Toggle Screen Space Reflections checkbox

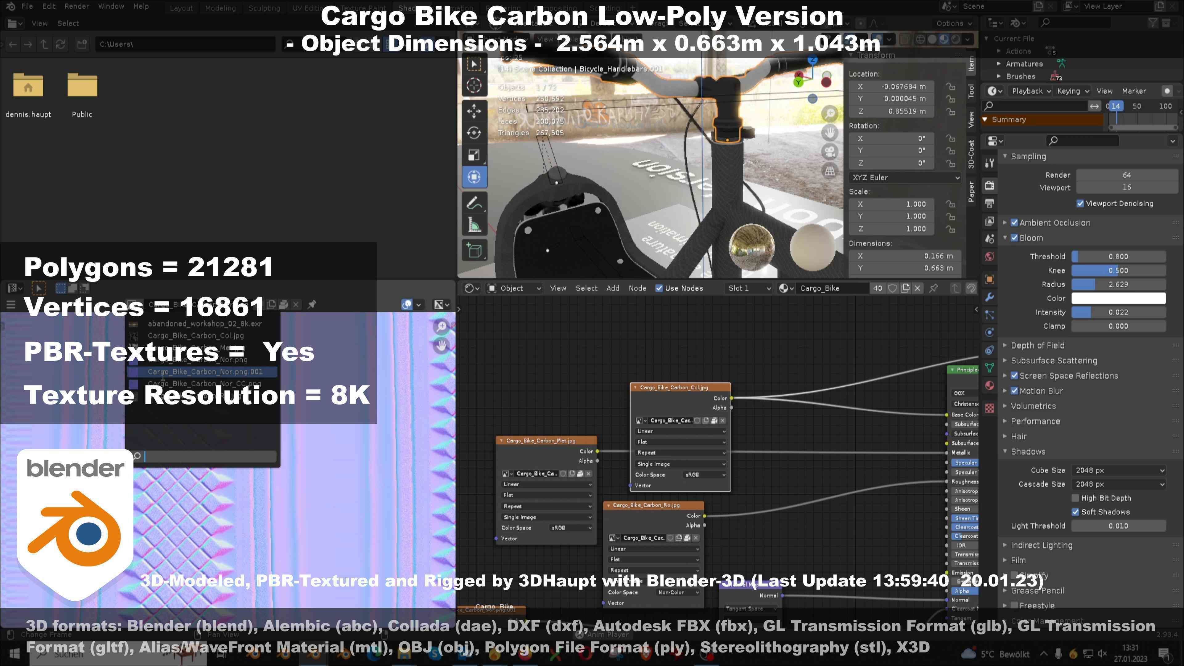pos(1014,376)
